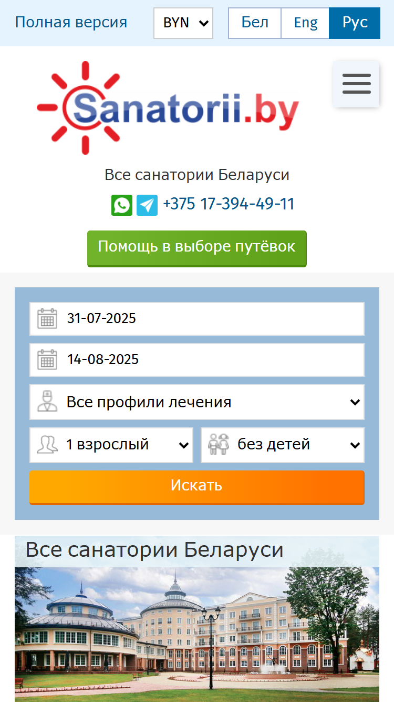Click 'Помощь в выборе путёвок' button

[197, 248]
